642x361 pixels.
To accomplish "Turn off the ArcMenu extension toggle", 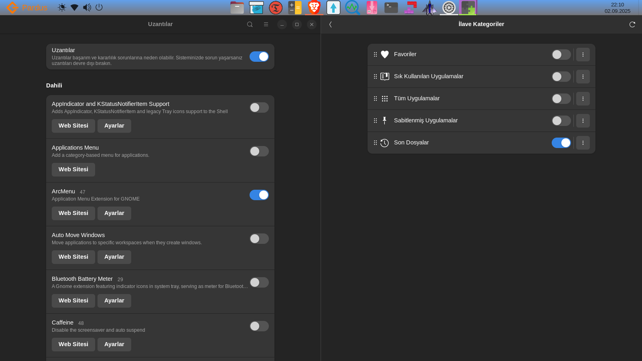I will pyautogui.click(x=259, y=195).
